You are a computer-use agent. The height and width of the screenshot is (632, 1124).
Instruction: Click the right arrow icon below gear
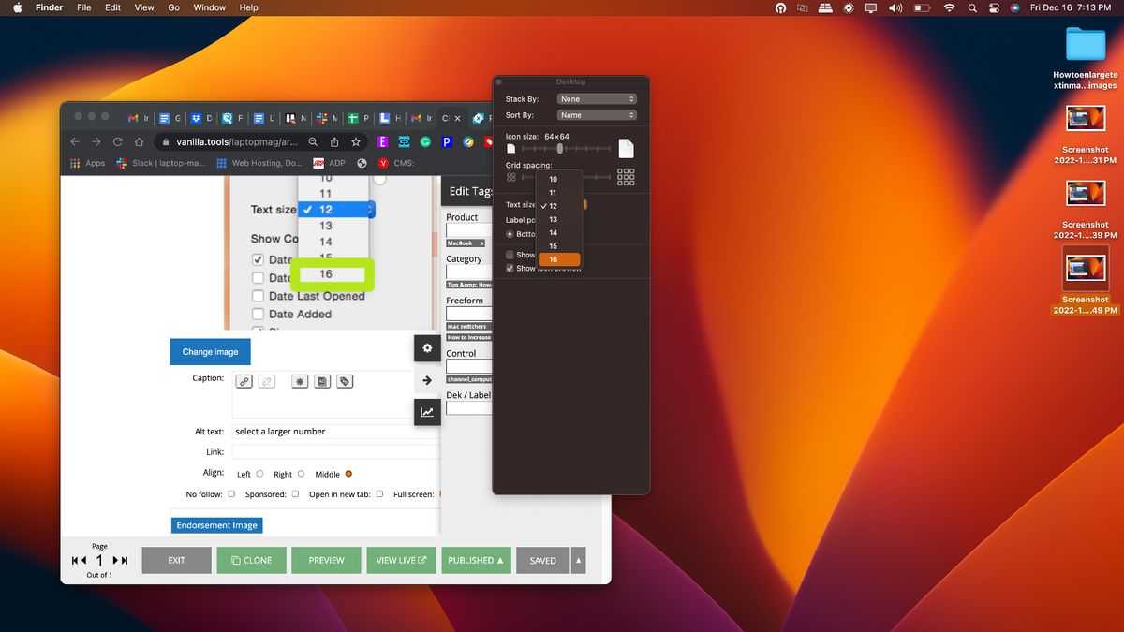(x=427, y=380)
